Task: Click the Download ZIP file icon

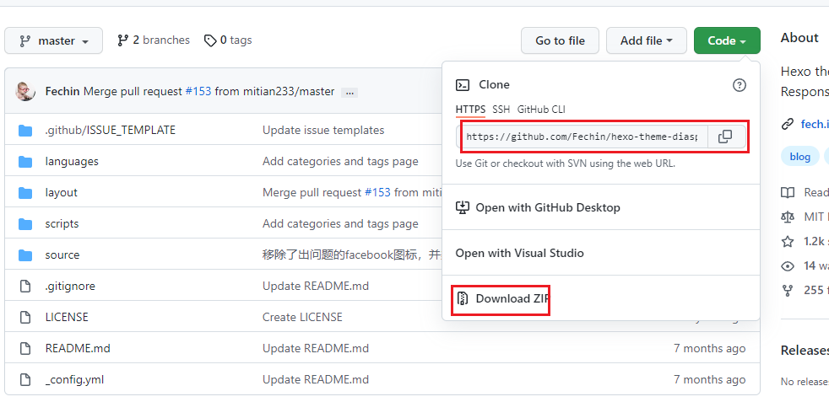Action: (463, 298)
